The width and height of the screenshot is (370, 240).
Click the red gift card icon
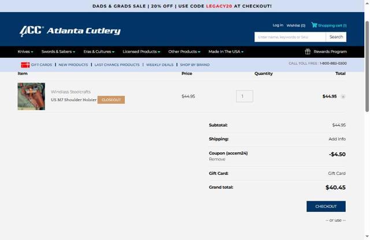point(25,65)
